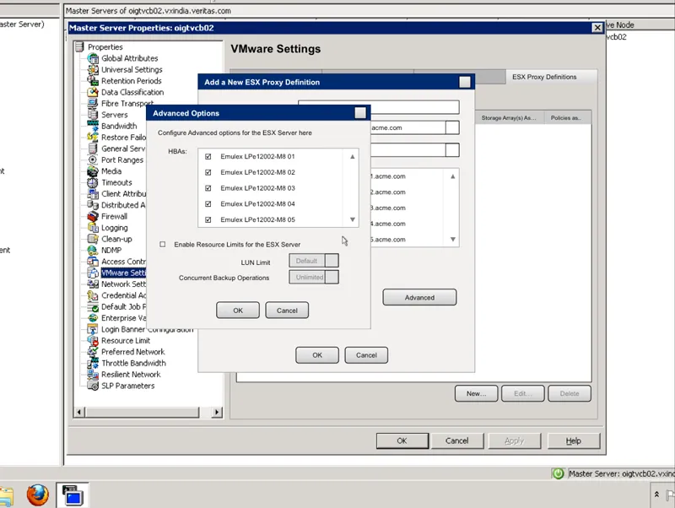
Task: Uncheck HBA Emulex LPe12002-M8 01
Action: point(208,156)
